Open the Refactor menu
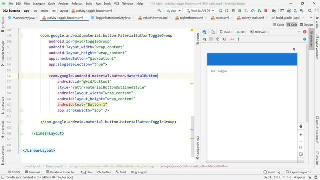This screenshot has height=180, width=320. point(77,3)
